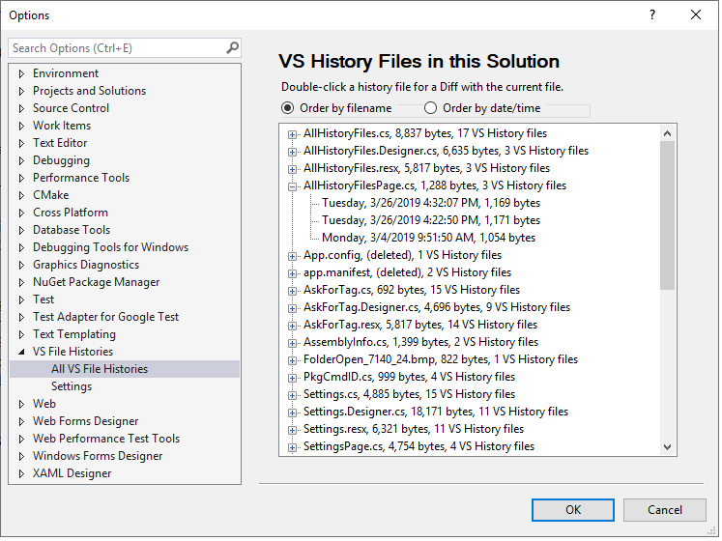Expand AssemblyInfo.cs history node
Image resolution: width=722 pixels, height=541 pixels.
292,343
